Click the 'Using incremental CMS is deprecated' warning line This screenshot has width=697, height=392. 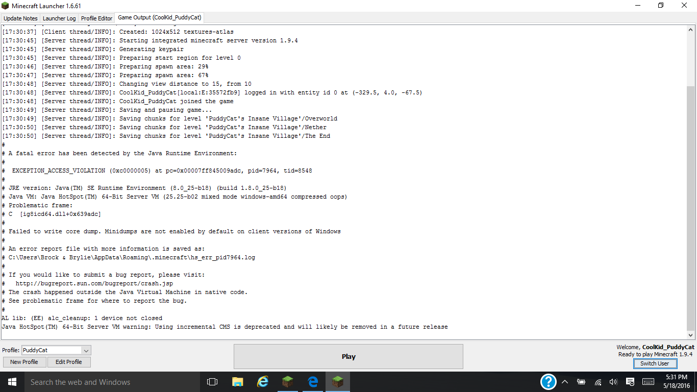click(225, 327)
